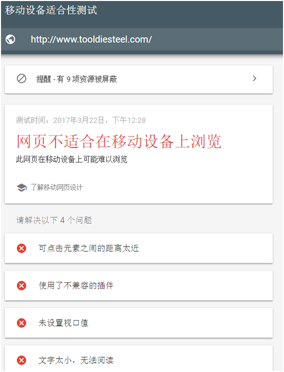
Task: Click the blocked-resources circle-slash icon
Action: 21,78
